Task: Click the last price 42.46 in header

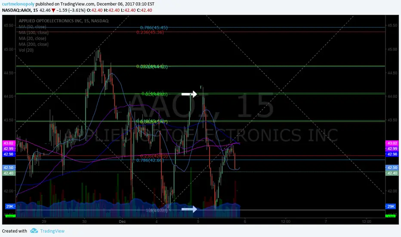Action: coord(45,10)
